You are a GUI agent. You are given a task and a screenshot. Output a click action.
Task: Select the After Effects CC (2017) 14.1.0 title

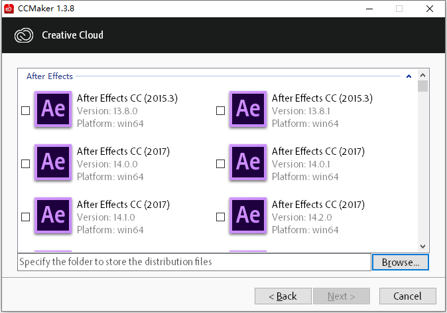coord(123,205)
